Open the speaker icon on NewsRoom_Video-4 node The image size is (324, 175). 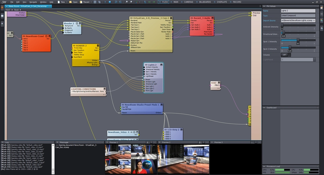132,132
